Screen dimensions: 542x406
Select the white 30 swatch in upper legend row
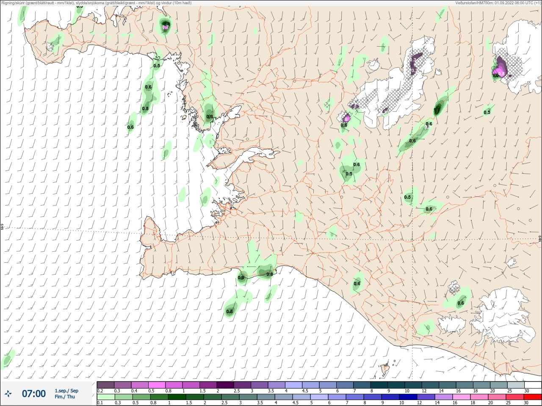pos(533,385)
